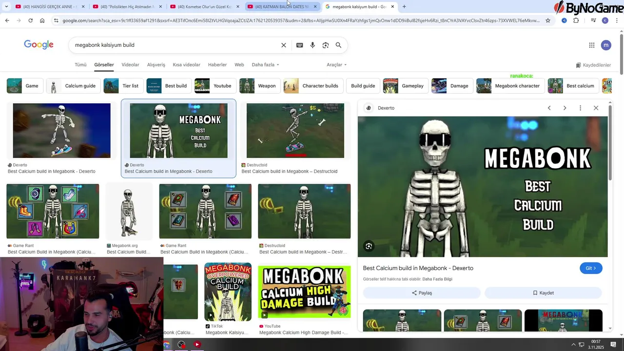The width and height of the screenshot is (624, 351).
Task: Reload the page with refresh icon
Action: click(x=30, y=20)
